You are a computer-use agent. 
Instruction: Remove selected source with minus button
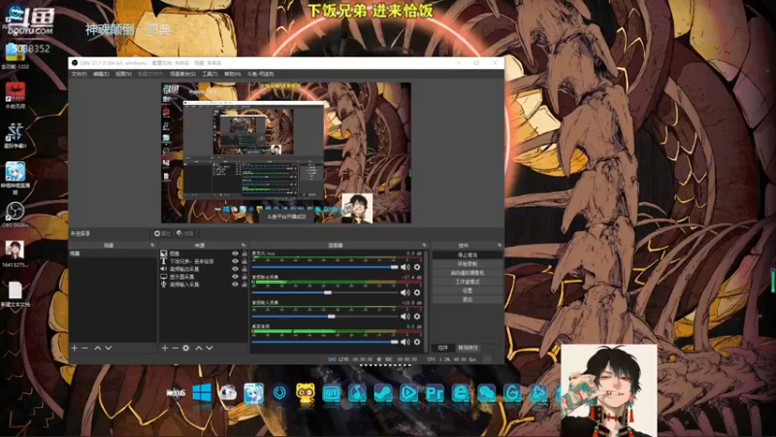click(x=176, y=348)
